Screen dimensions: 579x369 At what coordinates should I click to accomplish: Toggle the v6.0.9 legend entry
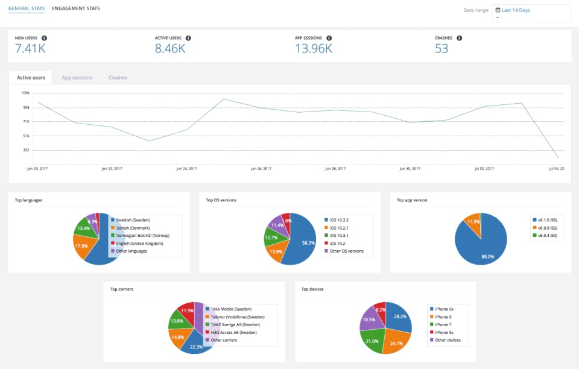coord(545,228)
